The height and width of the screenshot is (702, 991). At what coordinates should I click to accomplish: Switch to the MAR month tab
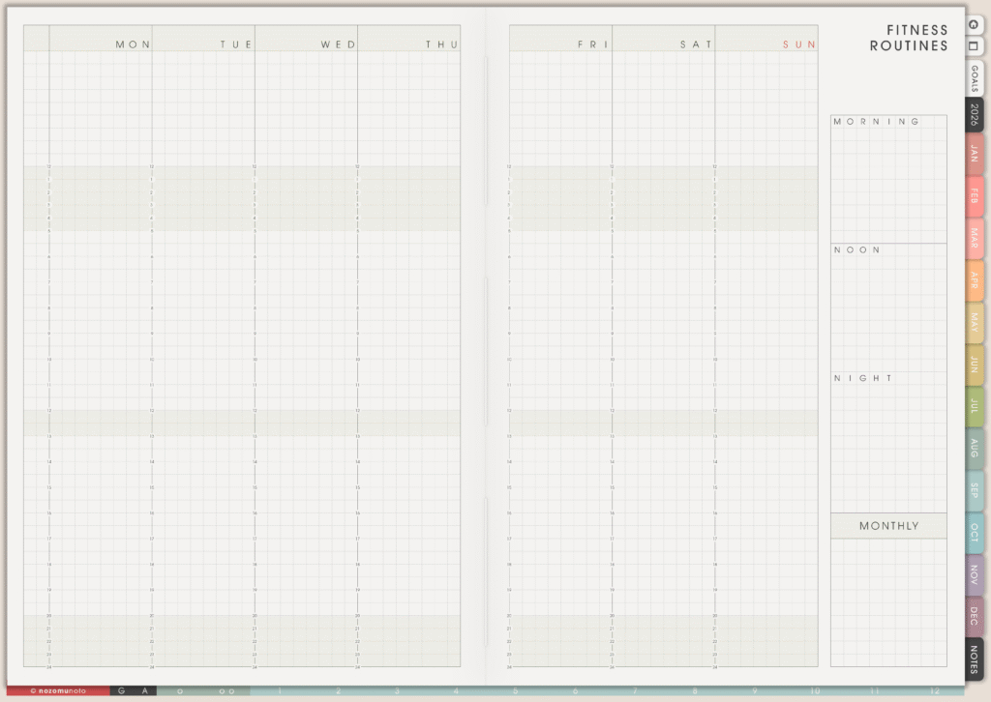click(x=975, y=237)
